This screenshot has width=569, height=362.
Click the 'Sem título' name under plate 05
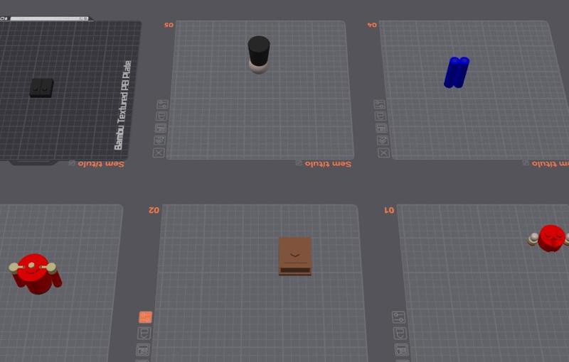click(328, 164)
